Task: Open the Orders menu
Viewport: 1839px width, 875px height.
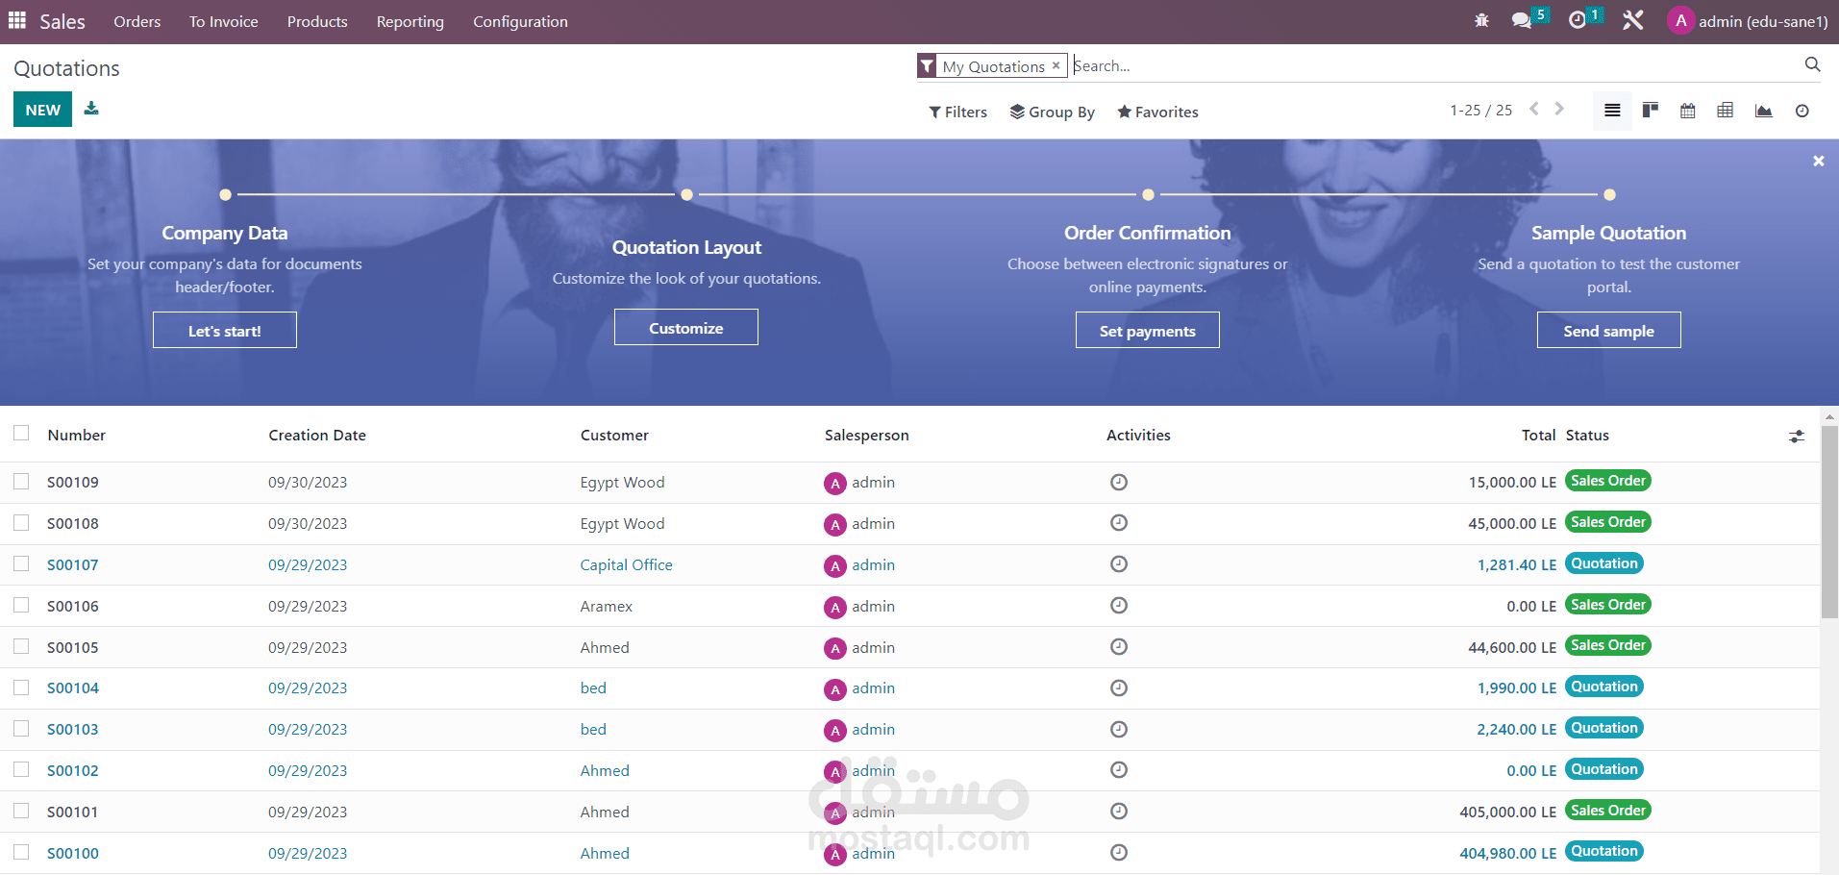Action: (x=137, y=21)
